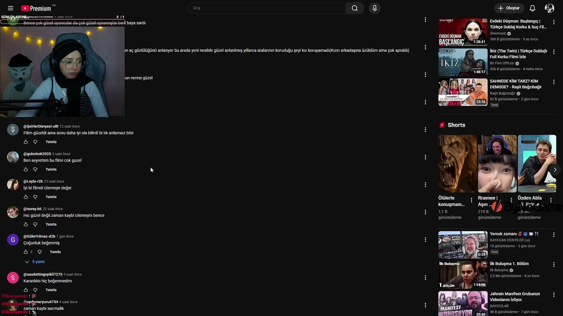The width and height of the screenshot is (563, 316).
Task: Like the comment by @GülerYılmaz-d2b
Action: (x=26, y=252)
